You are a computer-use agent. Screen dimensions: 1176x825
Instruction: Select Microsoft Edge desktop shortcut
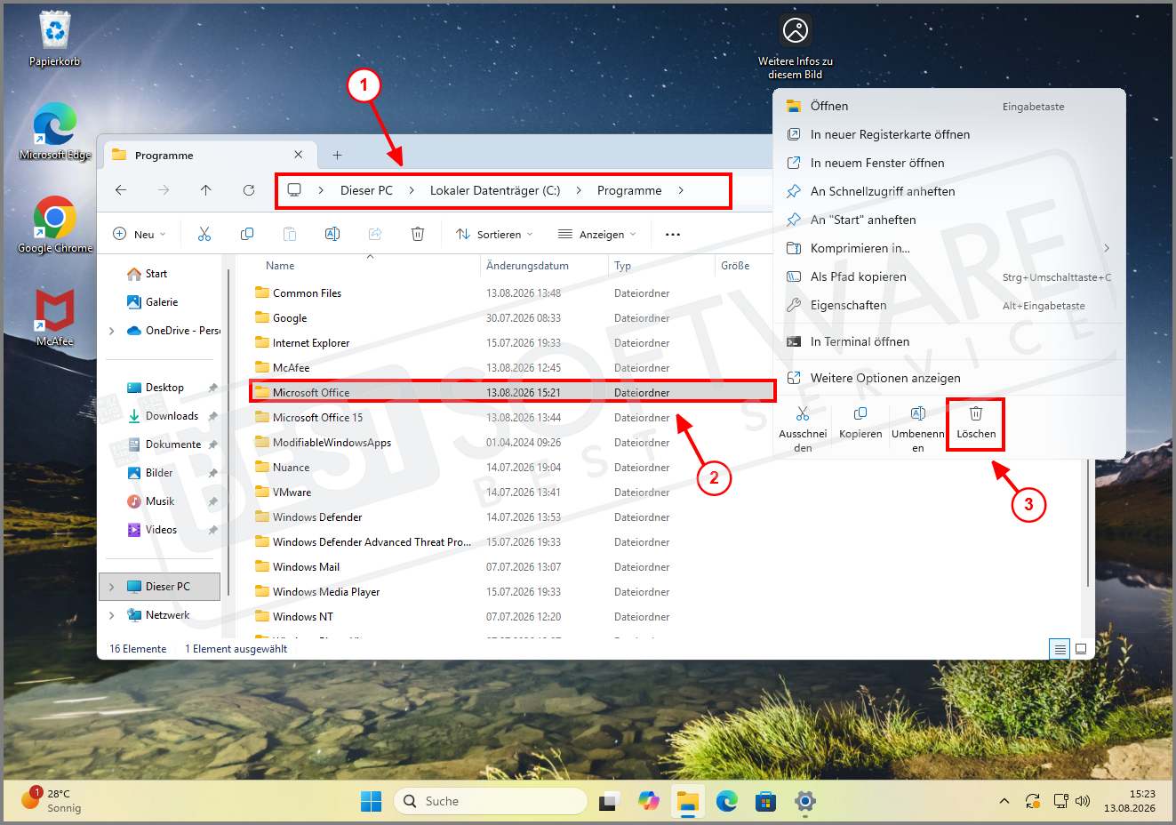[x=55, y=131]
